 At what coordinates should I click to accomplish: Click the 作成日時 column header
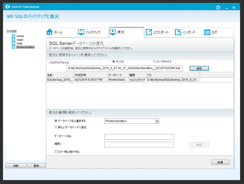click(x=91, y=75)
